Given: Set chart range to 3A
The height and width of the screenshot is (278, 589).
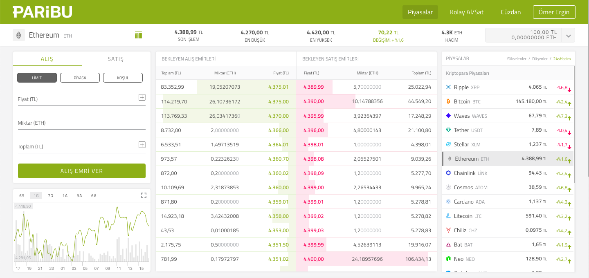Looking at the screenshot, I should [79, 195].
